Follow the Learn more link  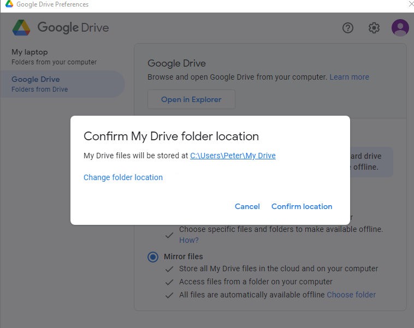(x=350, y=77)
